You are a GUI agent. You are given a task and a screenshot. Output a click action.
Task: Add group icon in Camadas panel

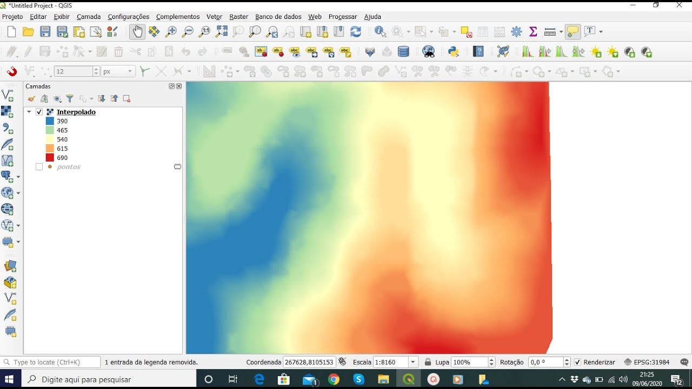[44, 98]
